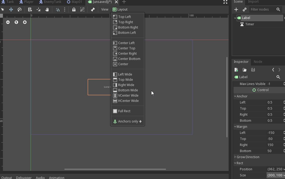Toggle the Layout dropdown button

(x=120, y=10)
